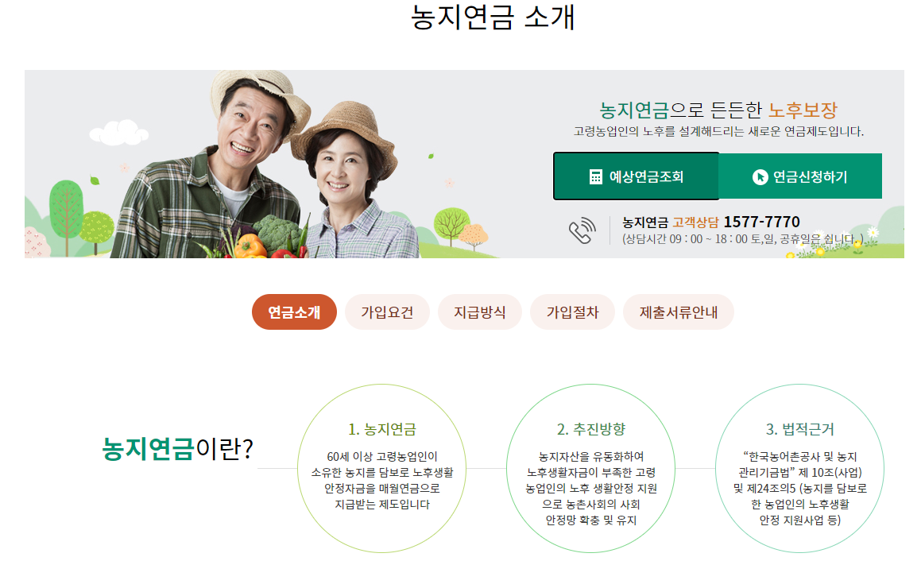
Task: Click the 농지연금 소개 page title
Action: 492,17
